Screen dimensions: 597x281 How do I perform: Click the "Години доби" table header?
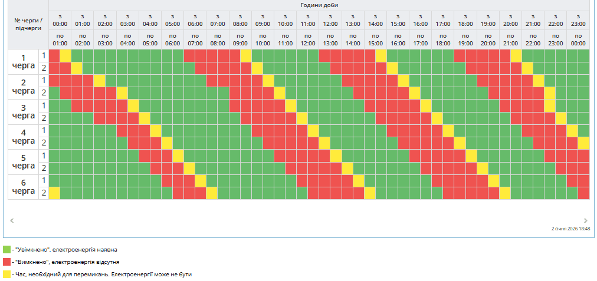click(319, 5)
